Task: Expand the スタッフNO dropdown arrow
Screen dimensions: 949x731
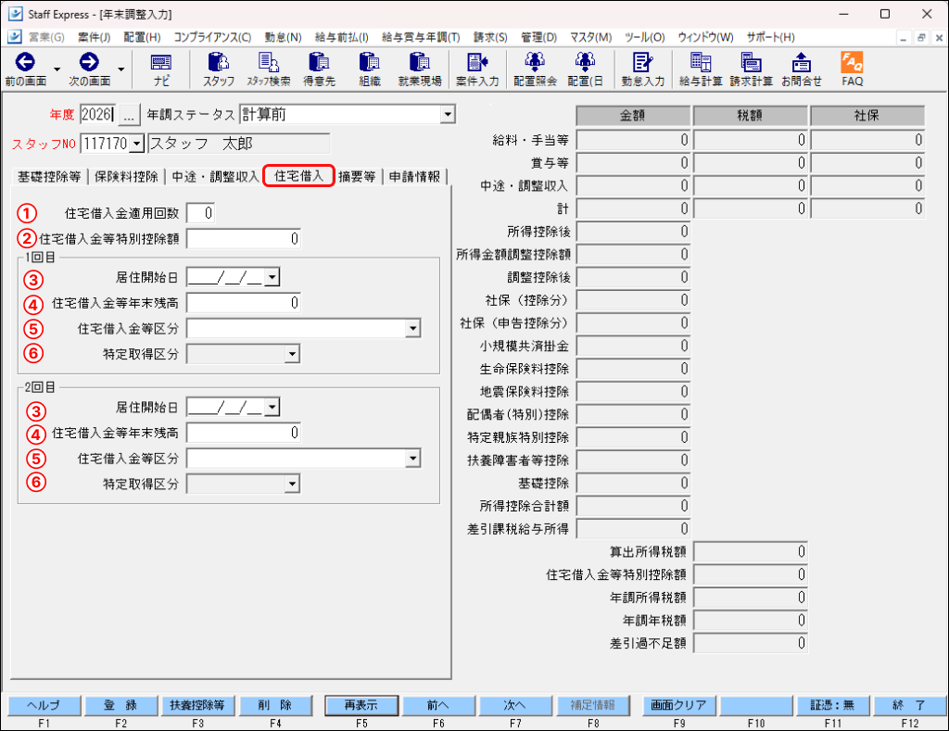Action: [x=137, y=144]
